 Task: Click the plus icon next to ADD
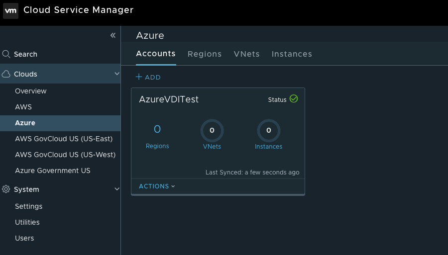139,77
